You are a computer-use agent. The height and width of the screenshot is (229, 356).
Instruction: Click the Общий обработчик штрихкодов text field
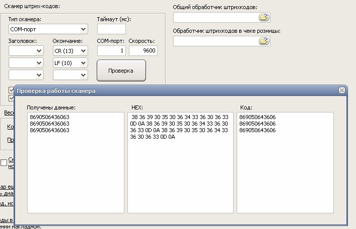pos(216,18)
